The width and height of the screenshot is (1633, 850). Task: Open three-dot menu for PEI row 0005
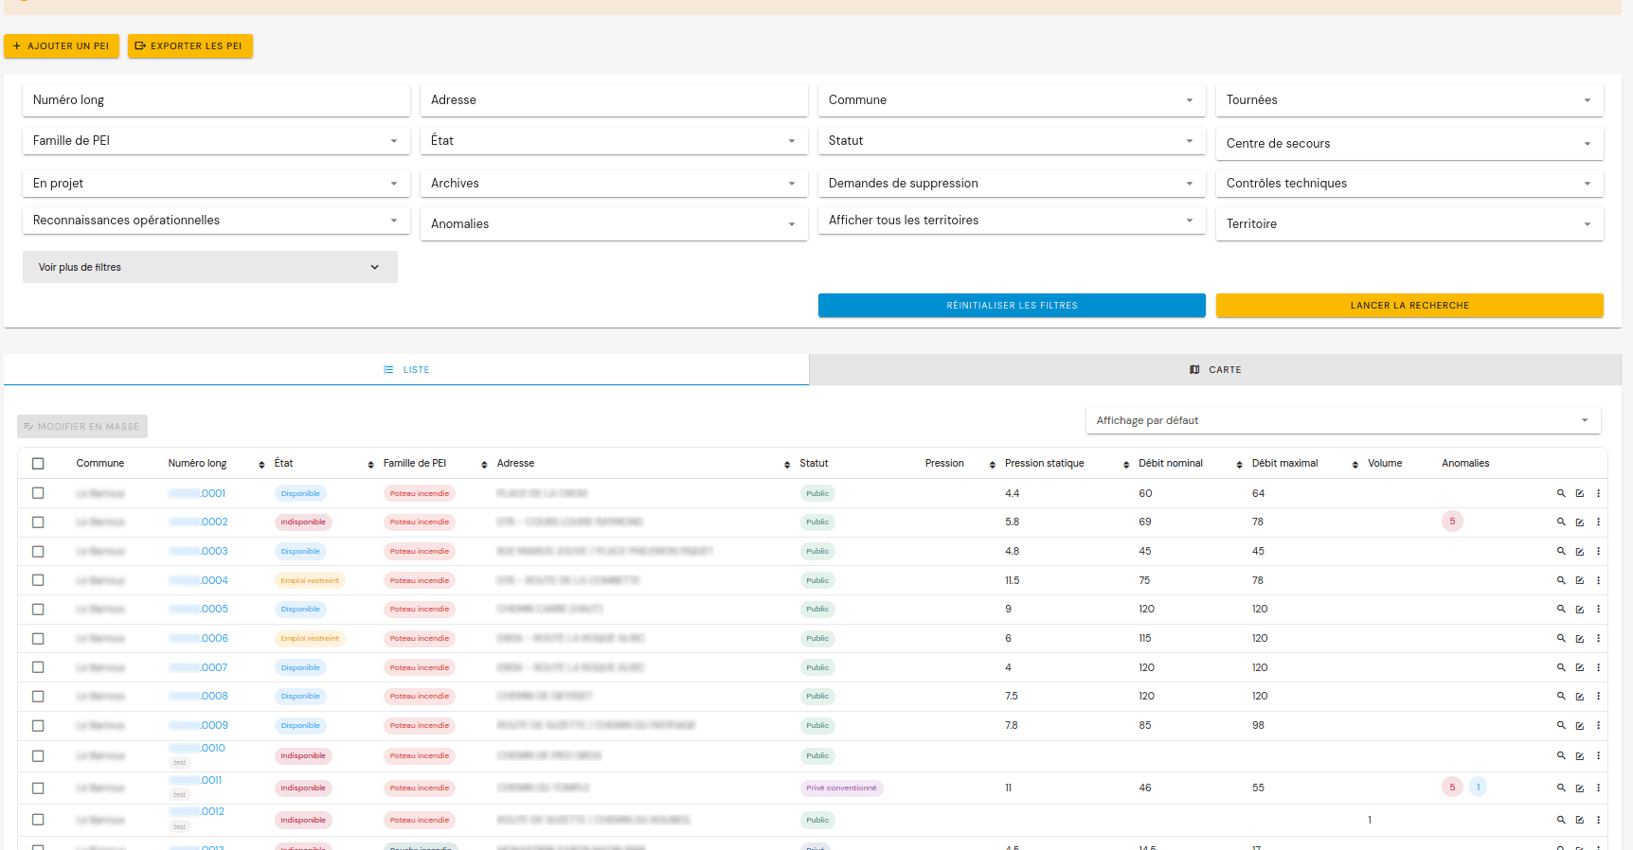(x=1598, y=610)
